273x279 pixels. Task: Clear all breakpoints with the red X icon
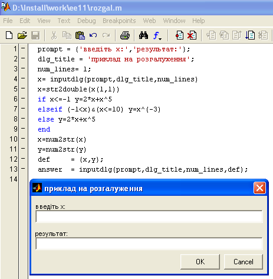(x=192, y=35)
